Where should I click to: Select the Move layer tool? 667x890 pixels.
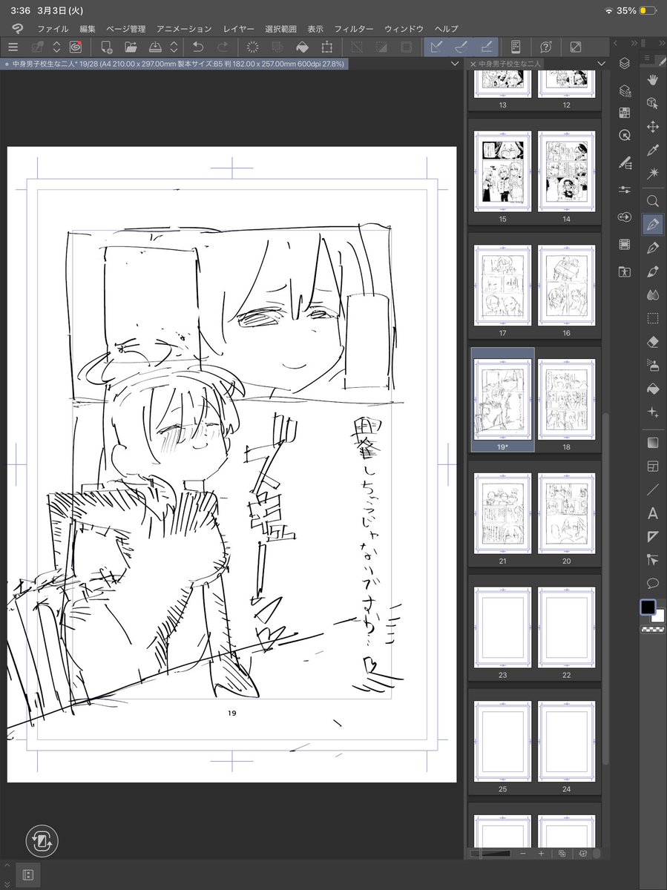click(653, 127)
